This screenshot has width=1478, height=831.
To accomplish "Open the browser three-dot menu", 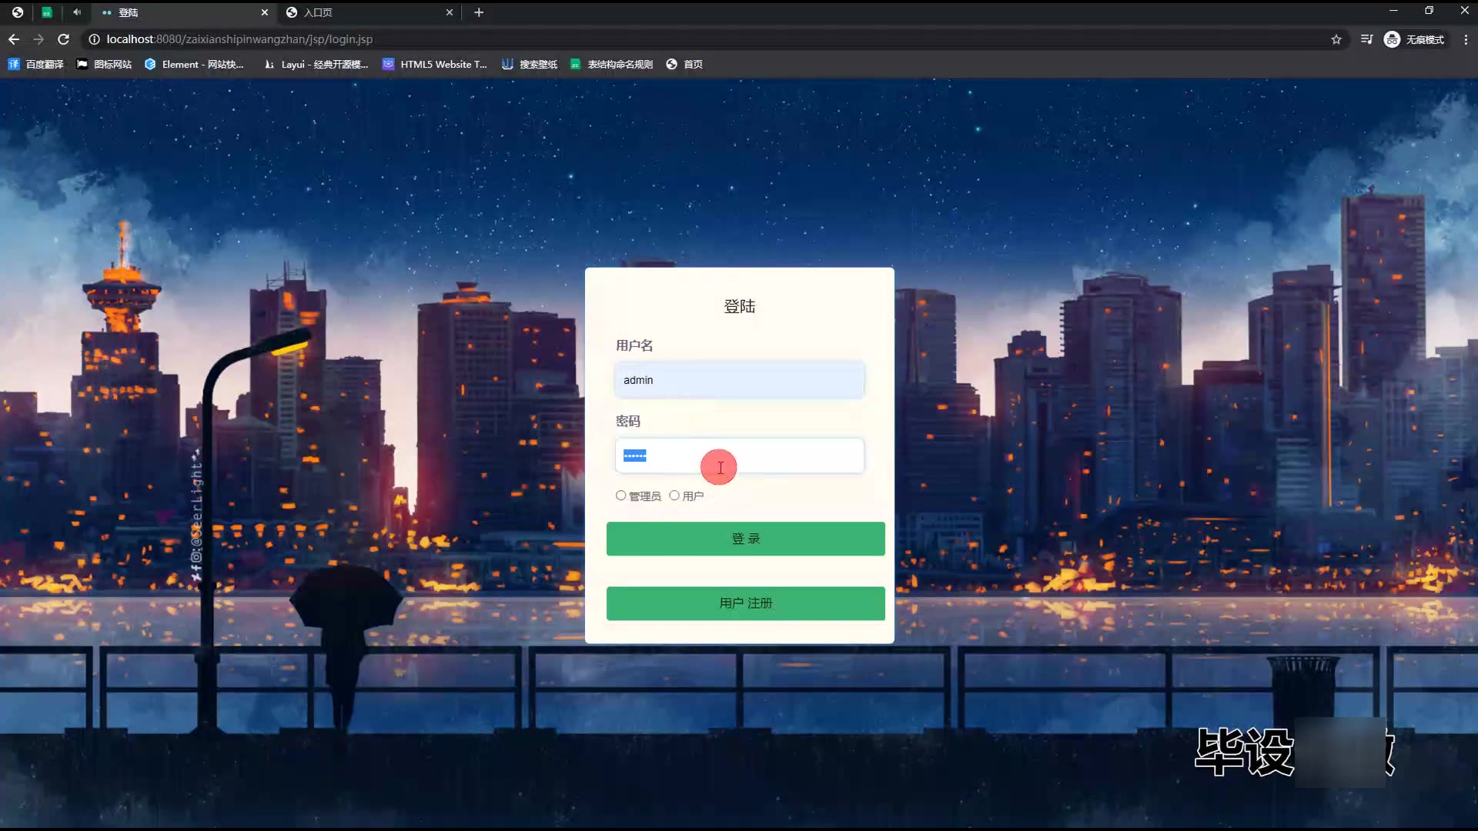I will click(x=1465, y=39).
